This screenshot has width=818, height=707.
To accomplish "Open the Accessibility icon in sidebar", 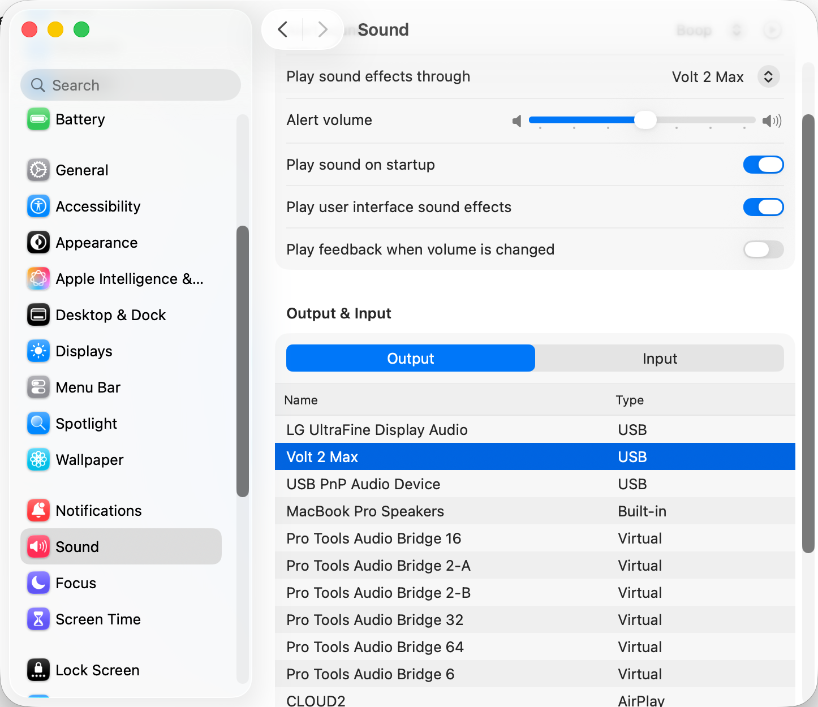I will (38, 206).
